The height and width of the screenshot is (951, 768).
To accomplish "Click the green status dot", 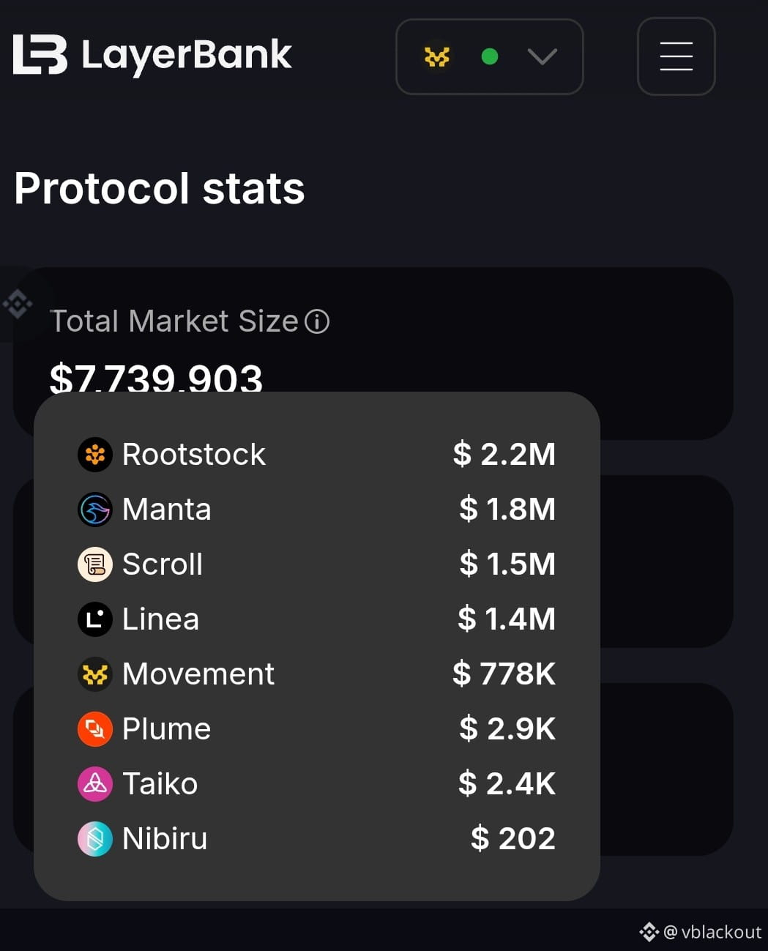I will point(490,56).
